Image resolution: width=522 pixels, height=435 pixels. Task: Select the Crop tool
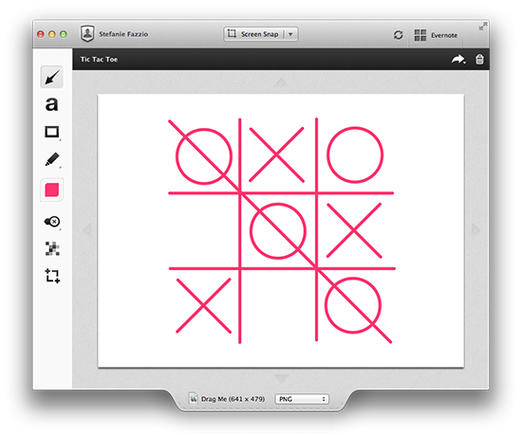tap(52, 276)
